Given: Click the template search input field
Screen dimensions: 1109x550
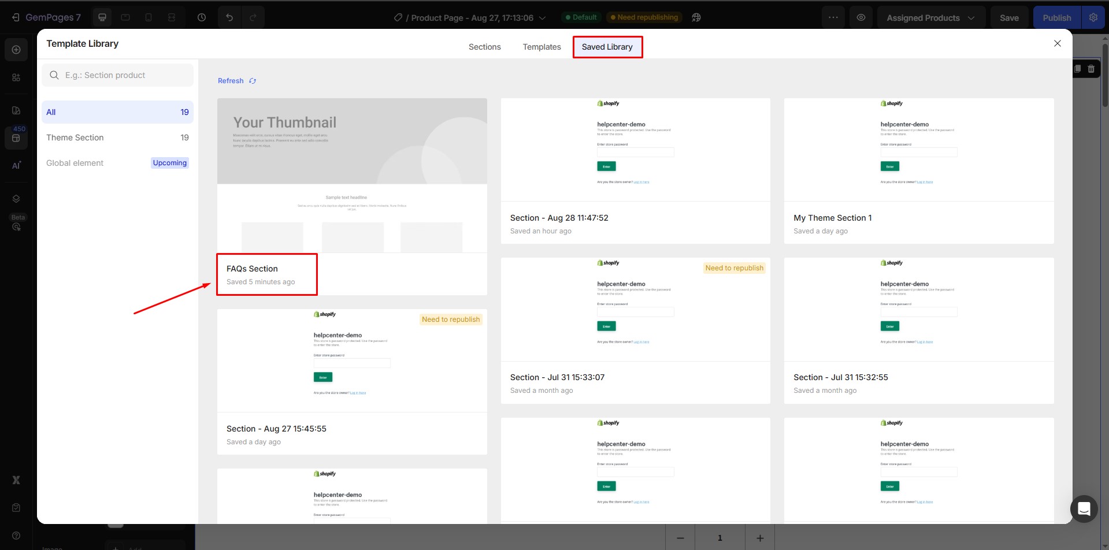Looking at the screenshot, I should [118, 75].
